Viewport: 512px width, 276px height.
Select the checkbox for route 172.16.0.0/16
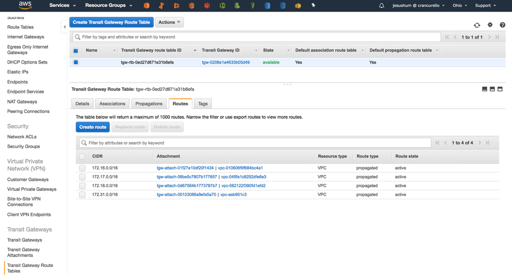pyautogui.click(x=82, y=168)
